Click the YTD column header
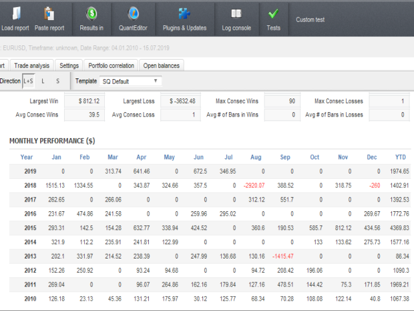The height and width of the screenshot is (311, 414). click(400, 157)
